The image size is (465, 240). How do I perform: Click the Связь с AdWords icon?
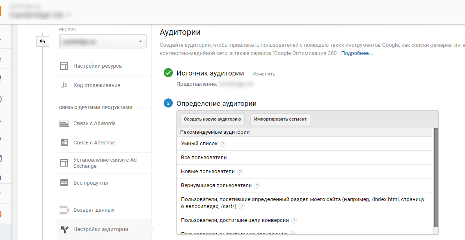(64, 123)
